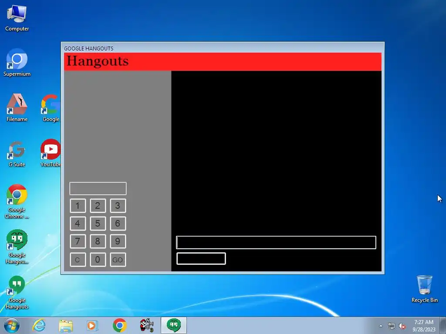Clear the dial pad with C button
This screenshot has width=446, height=334.
point(78,260)
